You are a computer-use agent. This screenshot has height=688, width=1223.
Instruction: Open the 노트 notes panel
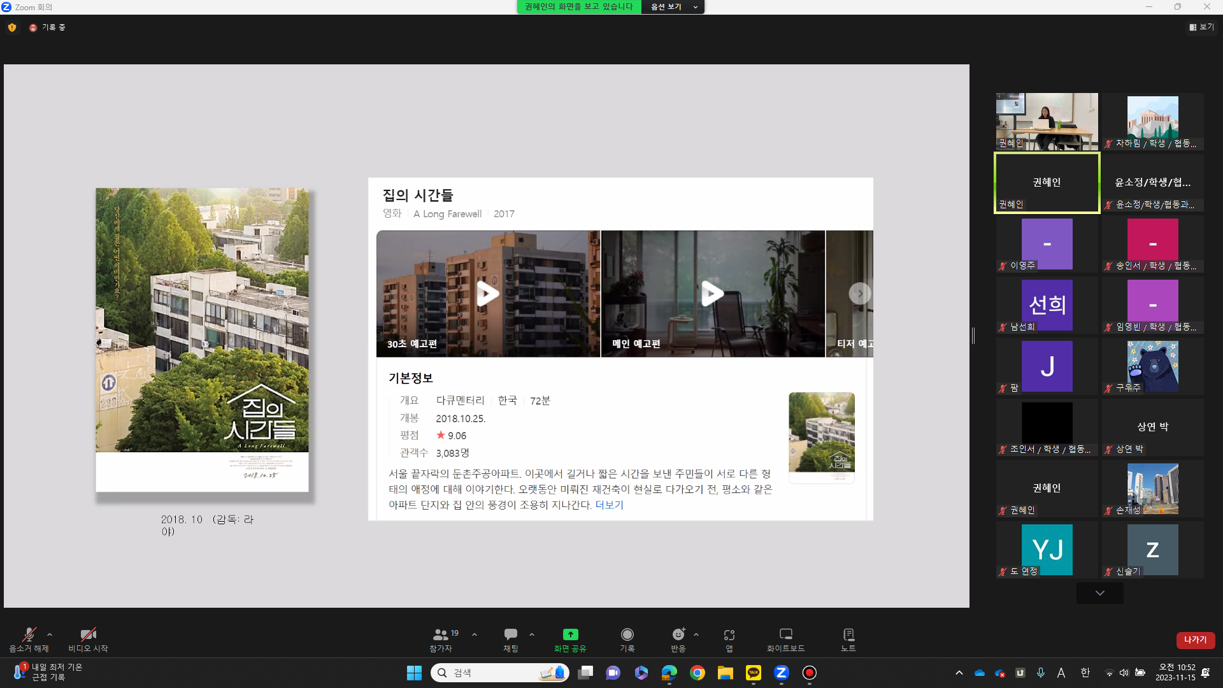848,640
